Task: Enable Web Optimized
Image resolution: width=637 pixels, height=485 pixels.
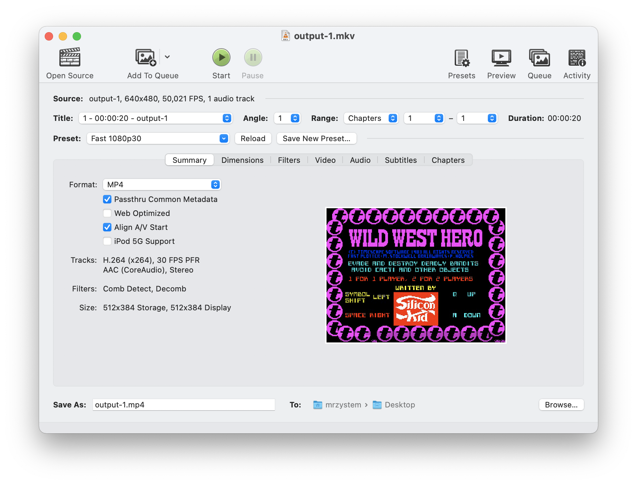Action: (x=107, y=213)
